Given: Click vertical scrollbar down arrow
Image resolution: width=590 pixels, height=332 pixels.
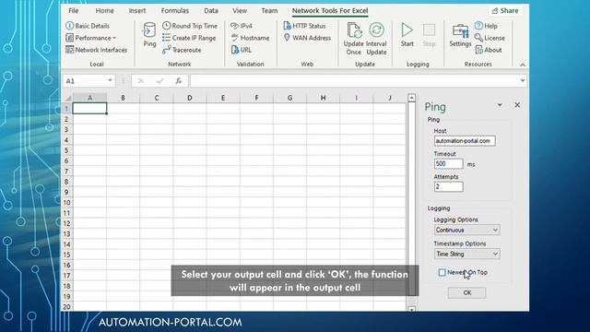Looking at the screenshot, I should tap(412, 309).
